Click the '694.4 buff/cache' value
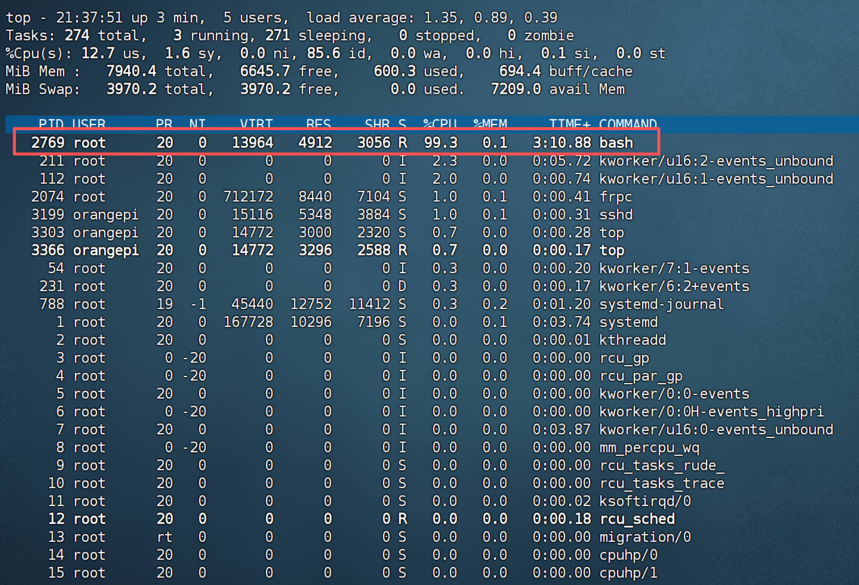Screen dimensions: 859x585 click(566, 71)
